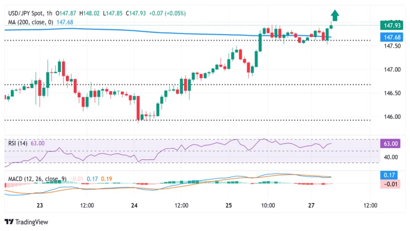
Task: Click the MA value 147.68 in the legend
Action: click(x=65, y=22)
